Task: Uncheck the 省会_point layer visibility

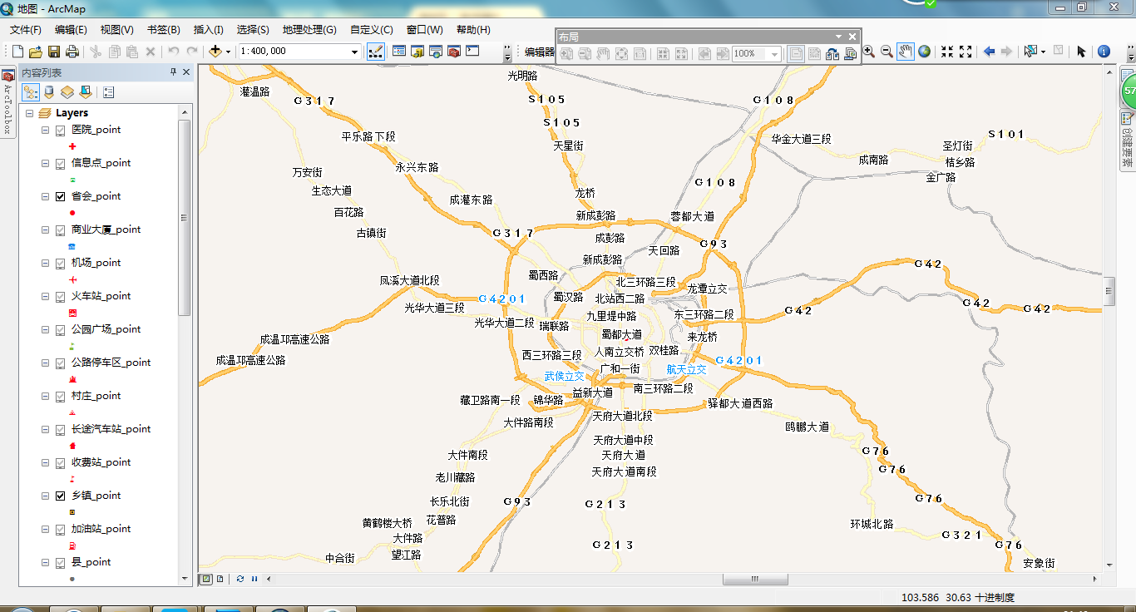Action: 60,196
